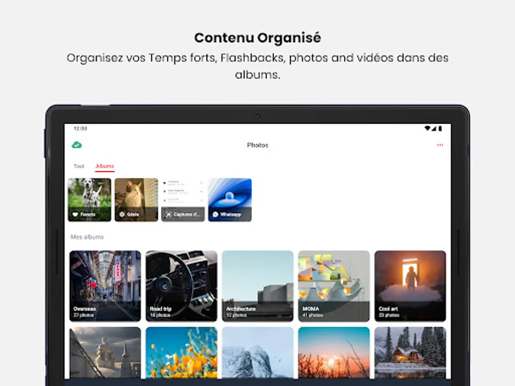Open the sunset sky album thumbnail
This screenshot has width=515, height=386.
click(334, 353)
